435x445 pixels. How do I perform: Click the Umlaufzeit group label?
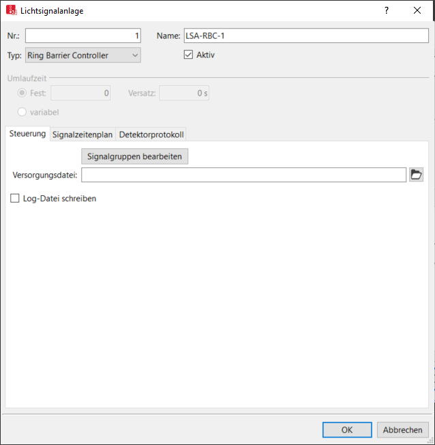[27, 78]
